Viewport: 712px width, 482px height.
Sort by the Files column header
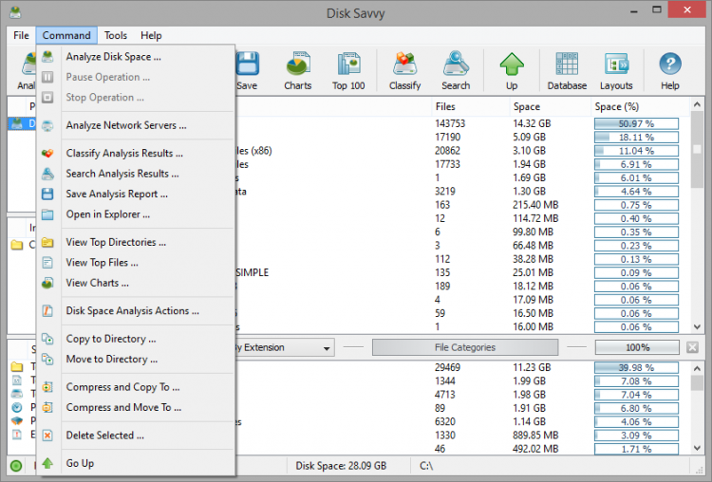coord(445,106)
